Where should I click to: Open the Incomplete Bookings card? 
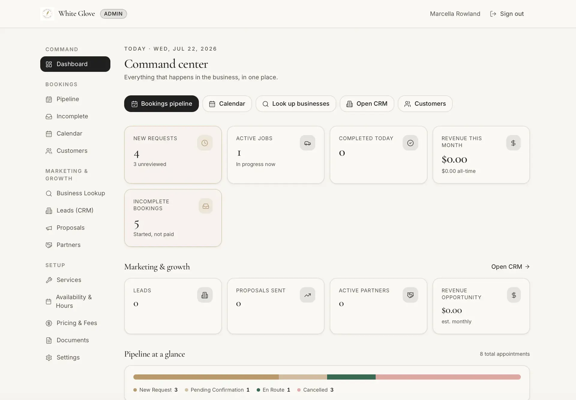pyautogui.click(x=173, y=218)
